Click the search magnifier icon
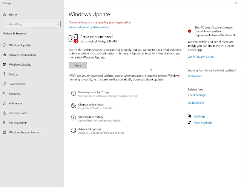Screen dimensions: 241x187 pos(58,24)
